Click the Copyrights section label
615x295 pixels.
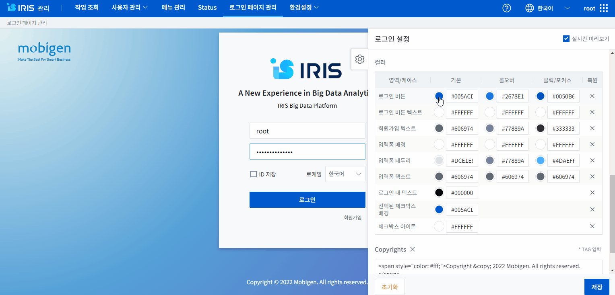[390, 249]
